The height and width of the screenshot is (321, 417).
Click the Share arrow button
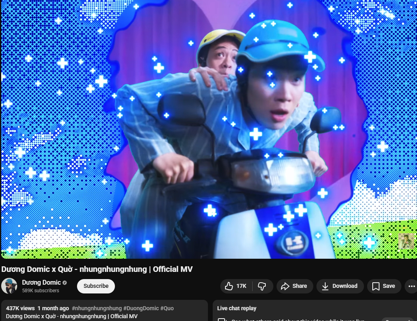click(x=294, y=286)
